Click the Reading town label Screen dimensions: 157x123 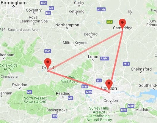(63, 94)
